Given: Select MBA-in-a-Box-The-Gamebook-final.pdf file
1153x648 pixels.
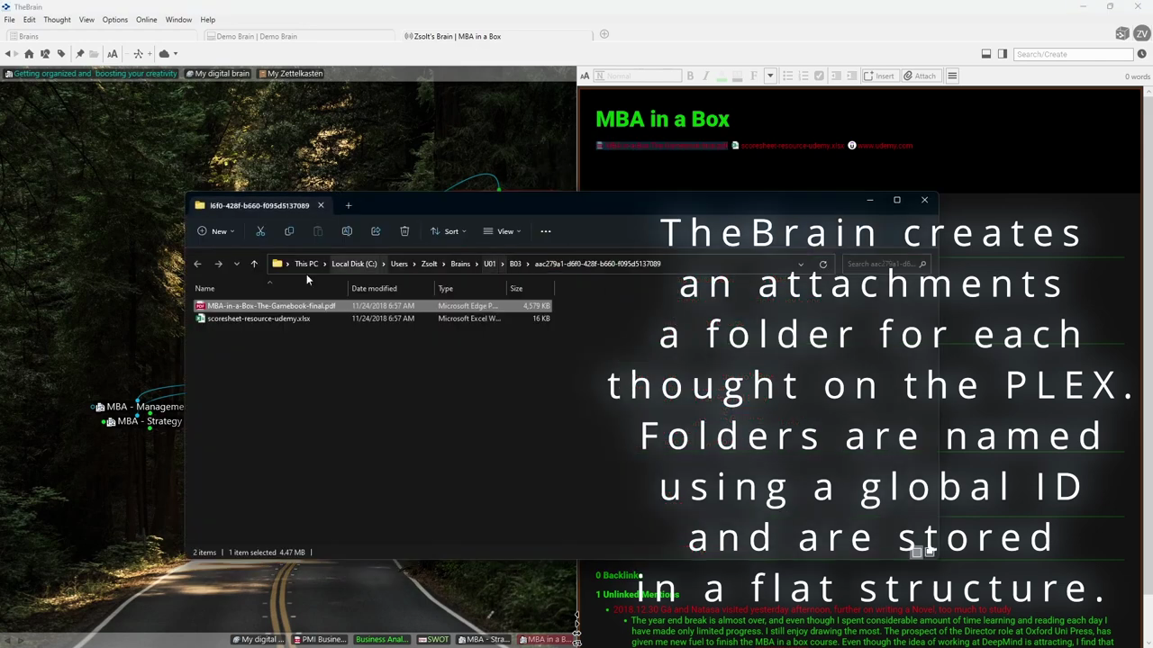Looking at the screenshot, I should [372, 306].
